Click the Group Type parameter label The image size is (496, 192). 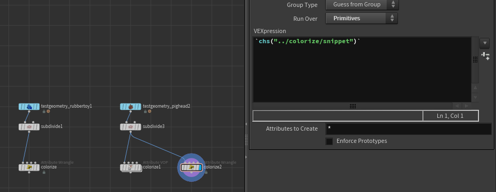tap(302, 5)
